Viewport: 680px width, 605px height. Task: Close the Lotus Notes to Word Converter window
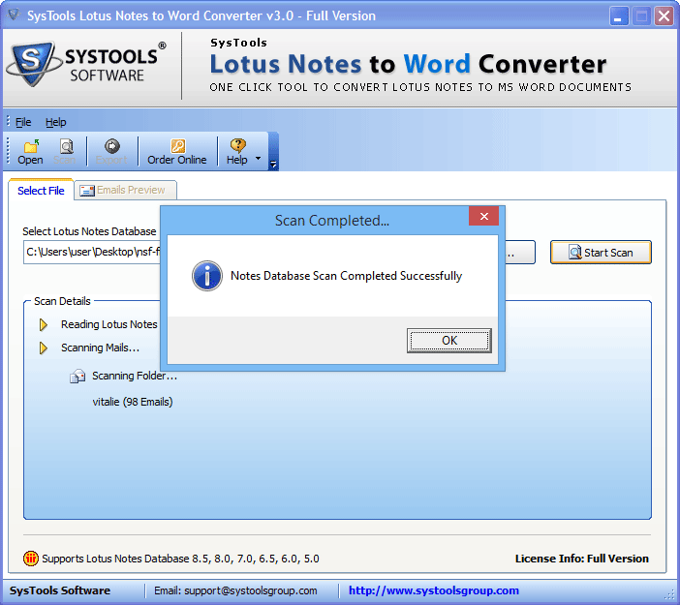coord(664,16)
